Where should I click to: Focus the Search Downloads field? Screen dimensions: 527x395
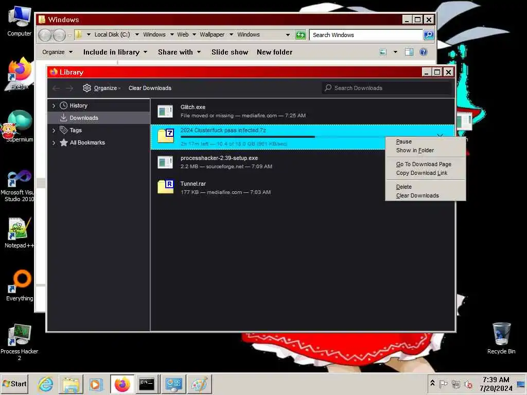[x=388, y=88]
